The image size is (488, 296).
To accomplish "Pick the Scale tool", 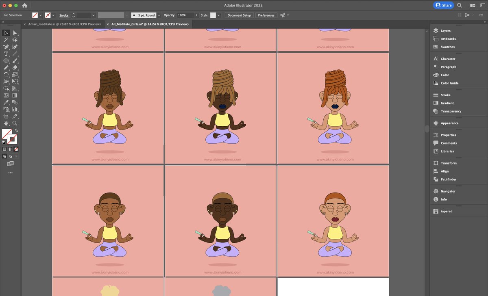I will click(15, 74).
